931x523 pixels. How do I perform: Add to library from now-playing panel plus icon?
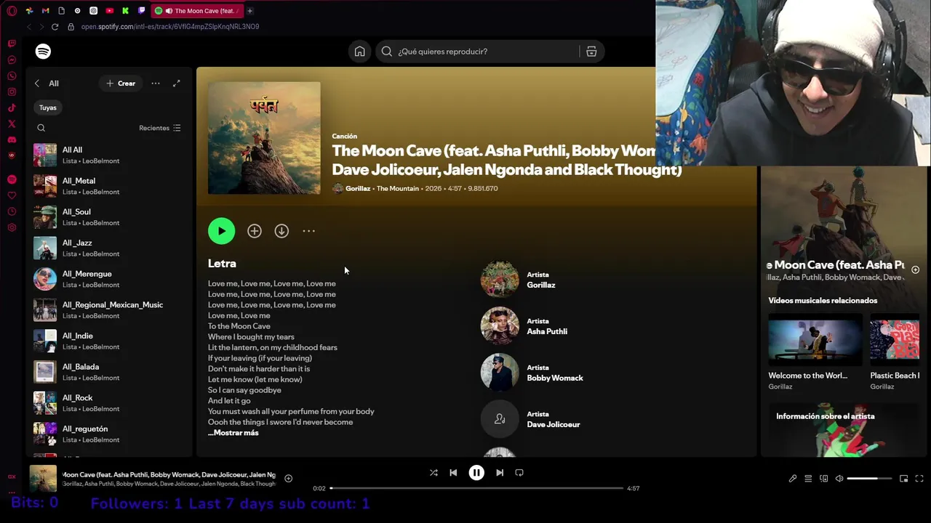tap(915, 270)
